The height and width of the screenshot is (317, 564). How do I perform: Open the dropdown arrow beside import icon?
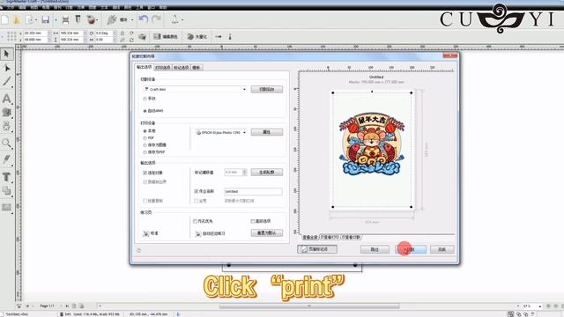[x=36, y=19]
